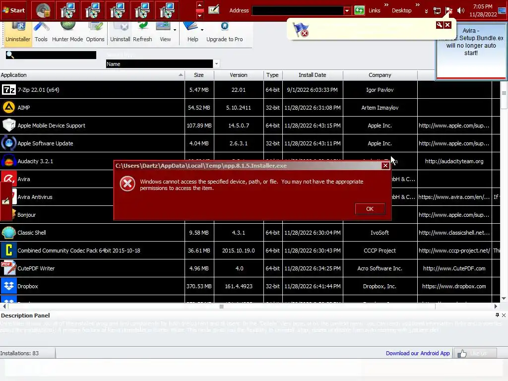
Task: Click the taskbar scroll-down arrow
Action: click(x=199, y=15)
